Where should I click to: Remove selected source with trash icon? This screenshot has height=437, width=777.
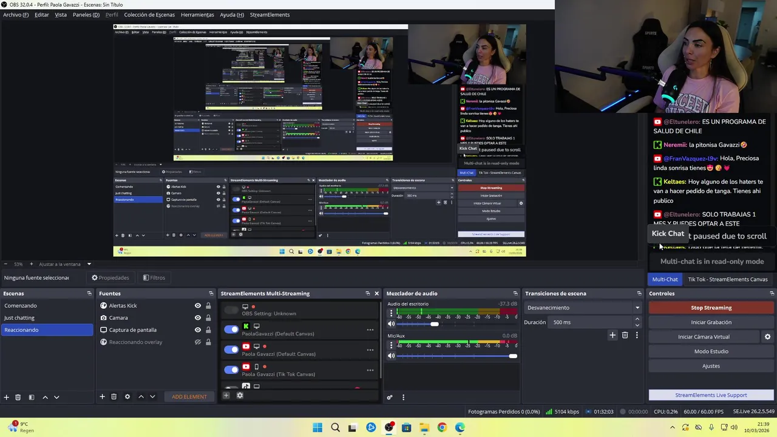[x=114, y=396]
